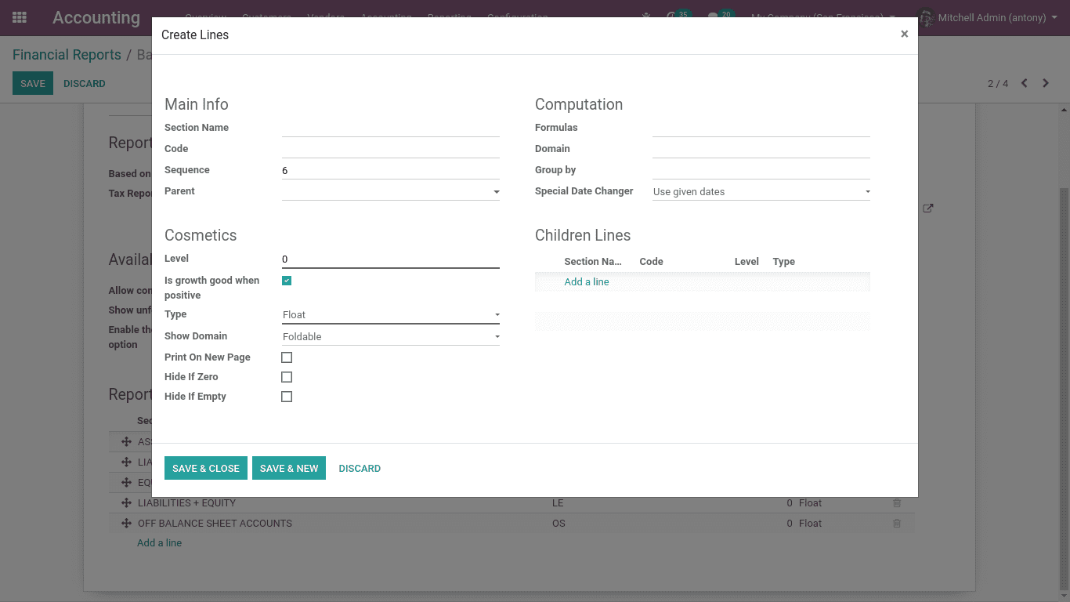Enable Print On New Page checkbox
The image size is (1070, 602).
[x=287, y=357]
